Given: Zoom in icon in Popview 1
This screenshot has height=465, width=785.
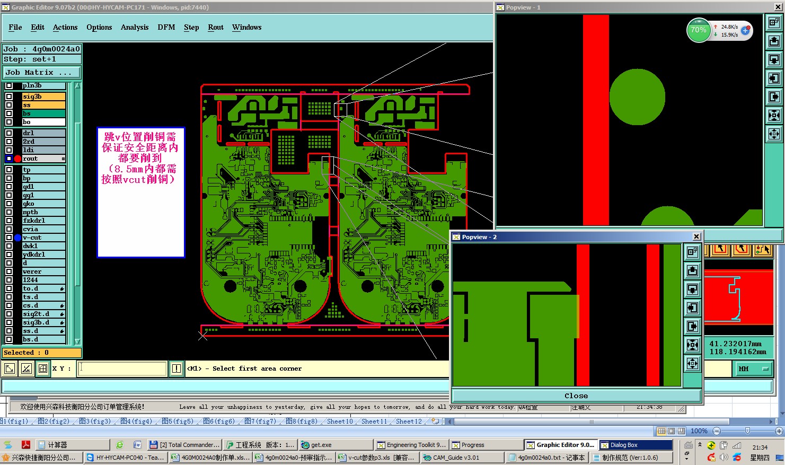Looking at the screenshot, I should (774, 116).
